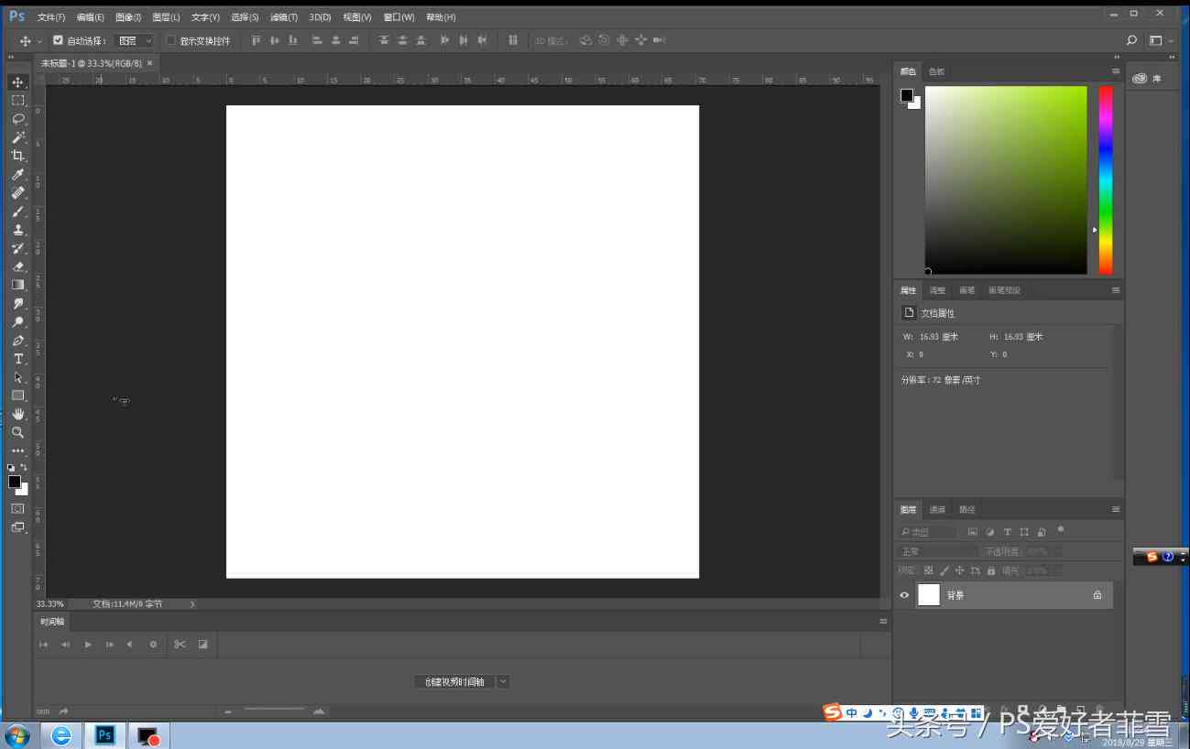
Task: Click the hue slider in Color panel
Action: pos(1106,180)
